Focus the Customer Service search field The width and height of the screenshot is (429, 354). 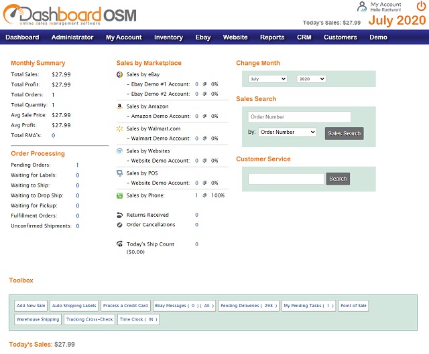(x=286, y=179)
